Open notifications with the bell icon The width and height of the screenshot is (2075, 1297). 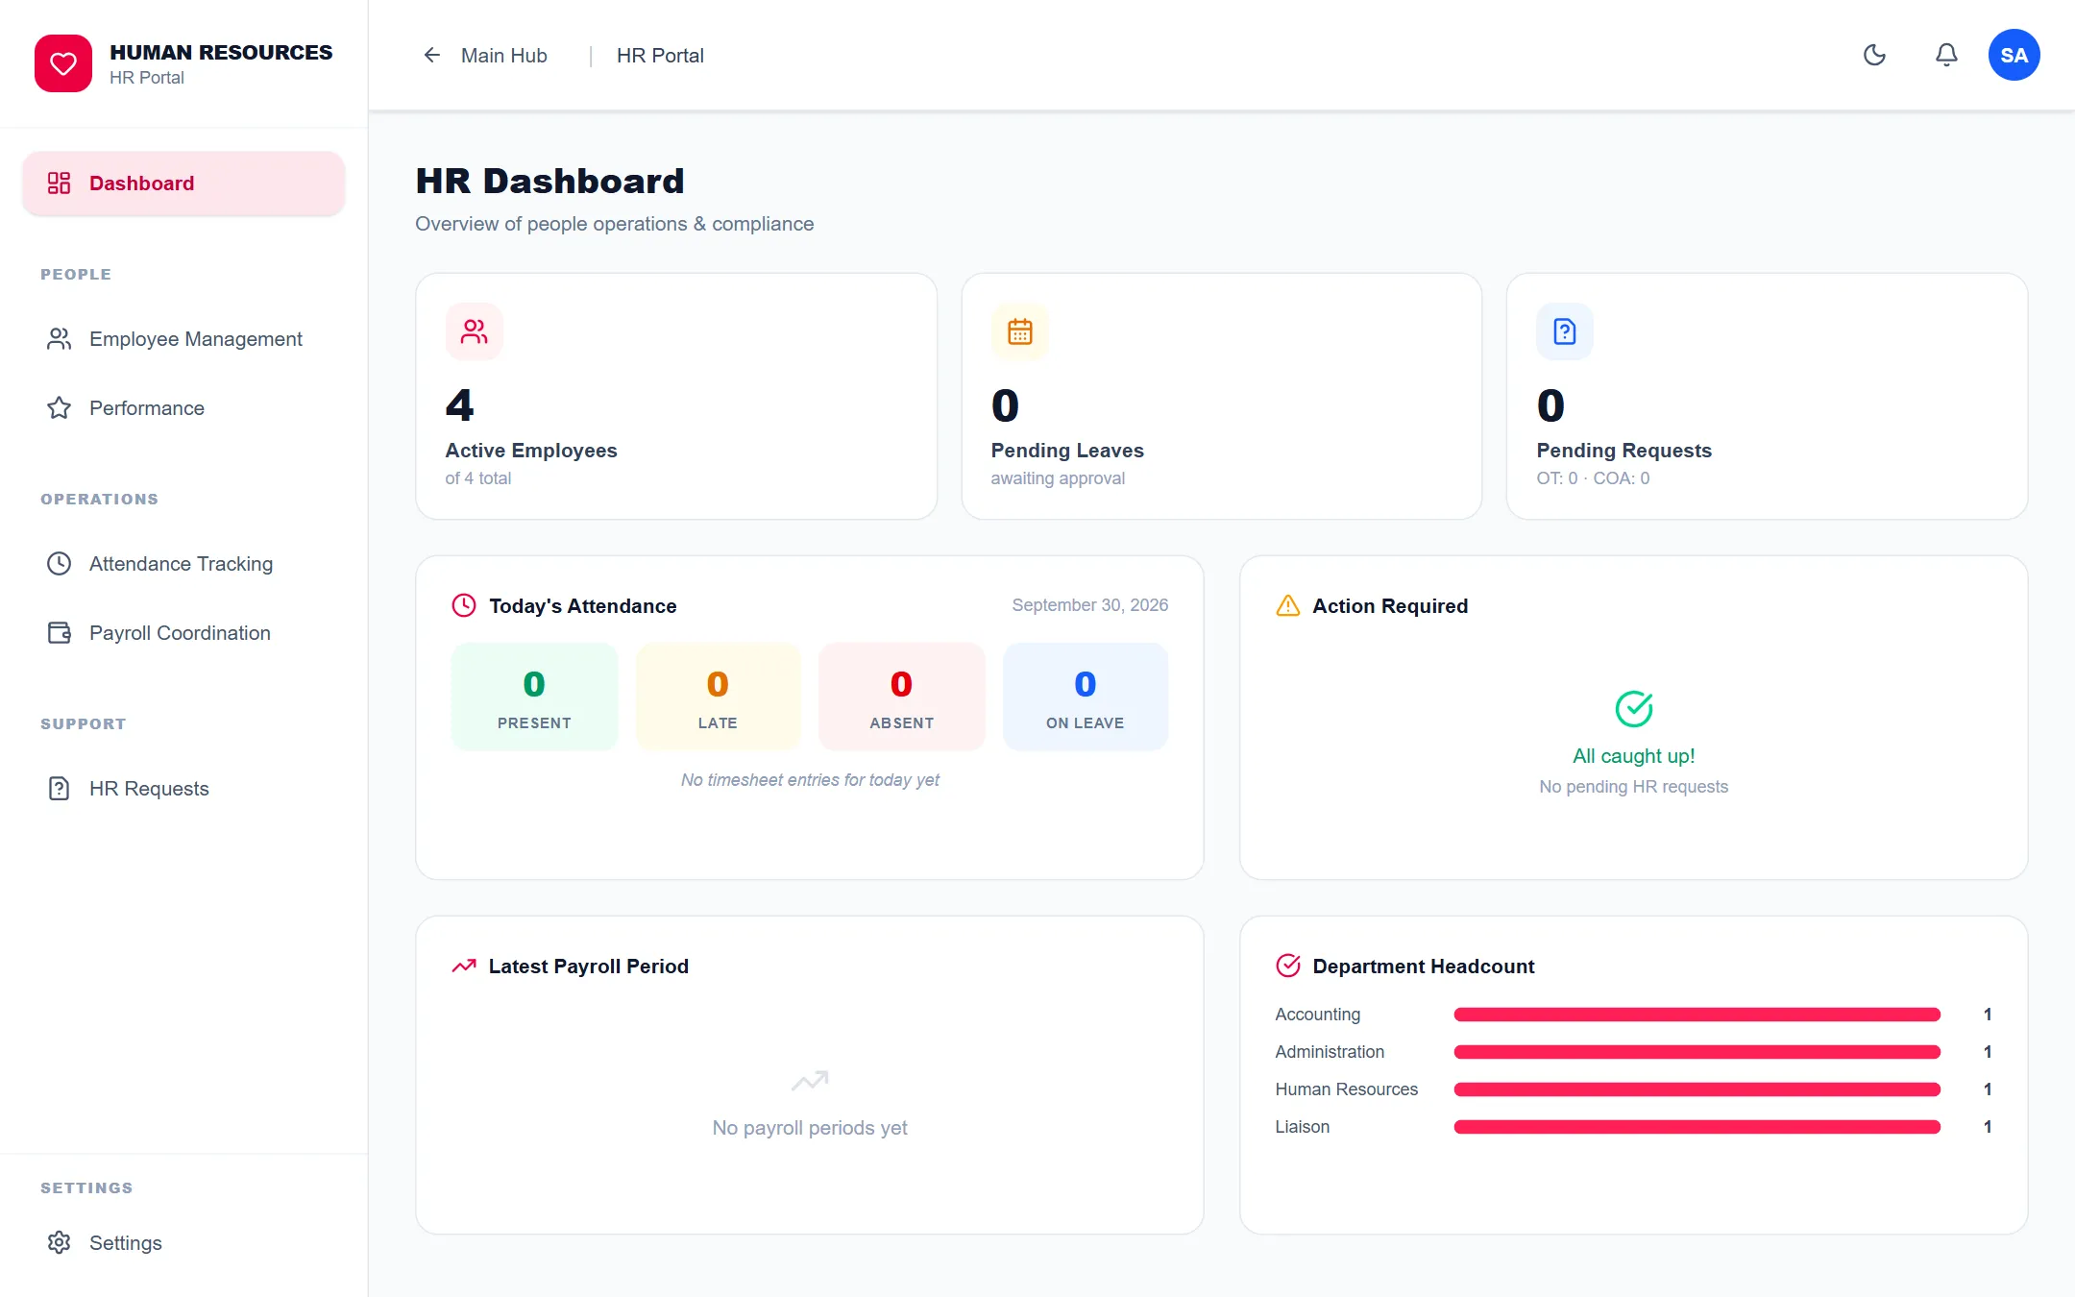point(1946,55)
